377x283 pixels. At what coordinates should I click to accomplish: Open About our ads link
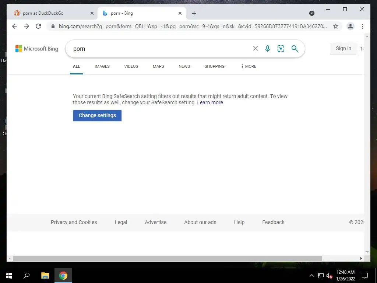tap(200, 222)
